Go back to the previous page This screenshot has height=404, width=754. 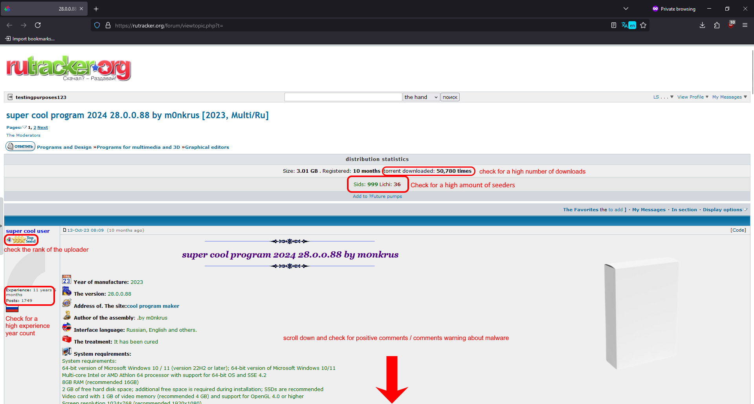(x=9, y=25)
